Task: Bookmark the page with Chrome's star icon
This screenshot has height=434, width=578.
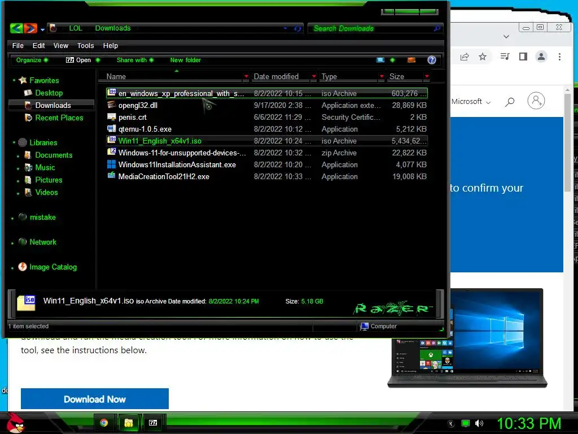Action: 483,57
